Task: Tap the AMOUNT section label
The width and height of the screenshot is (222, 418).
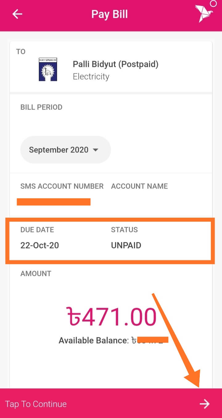Action: tap(36, 274)
